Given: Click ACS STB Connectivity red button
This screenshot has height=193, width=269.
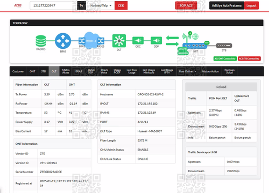Looking at the screenshot, I should [x=249, y=58].
